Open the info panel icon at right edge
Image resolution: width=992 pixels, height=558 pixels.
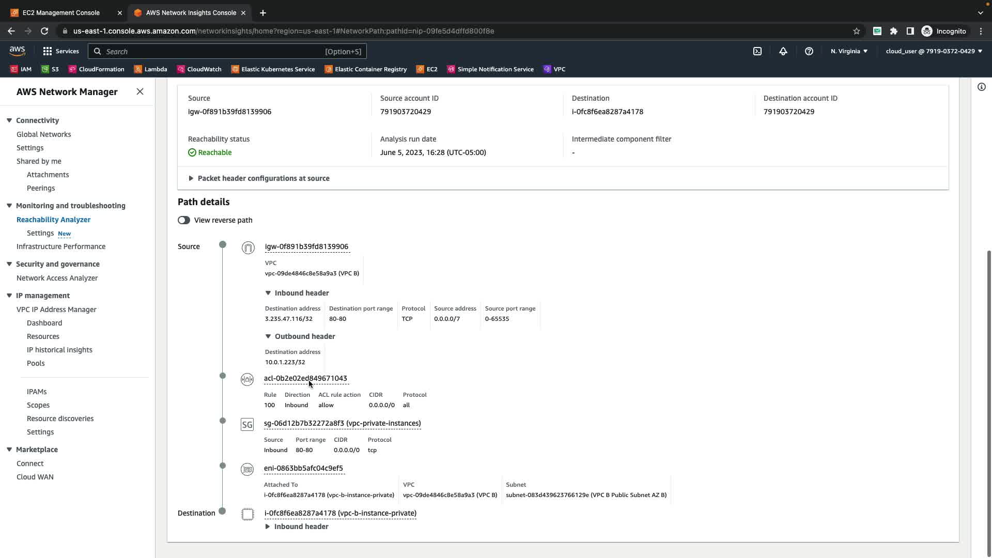982,87
